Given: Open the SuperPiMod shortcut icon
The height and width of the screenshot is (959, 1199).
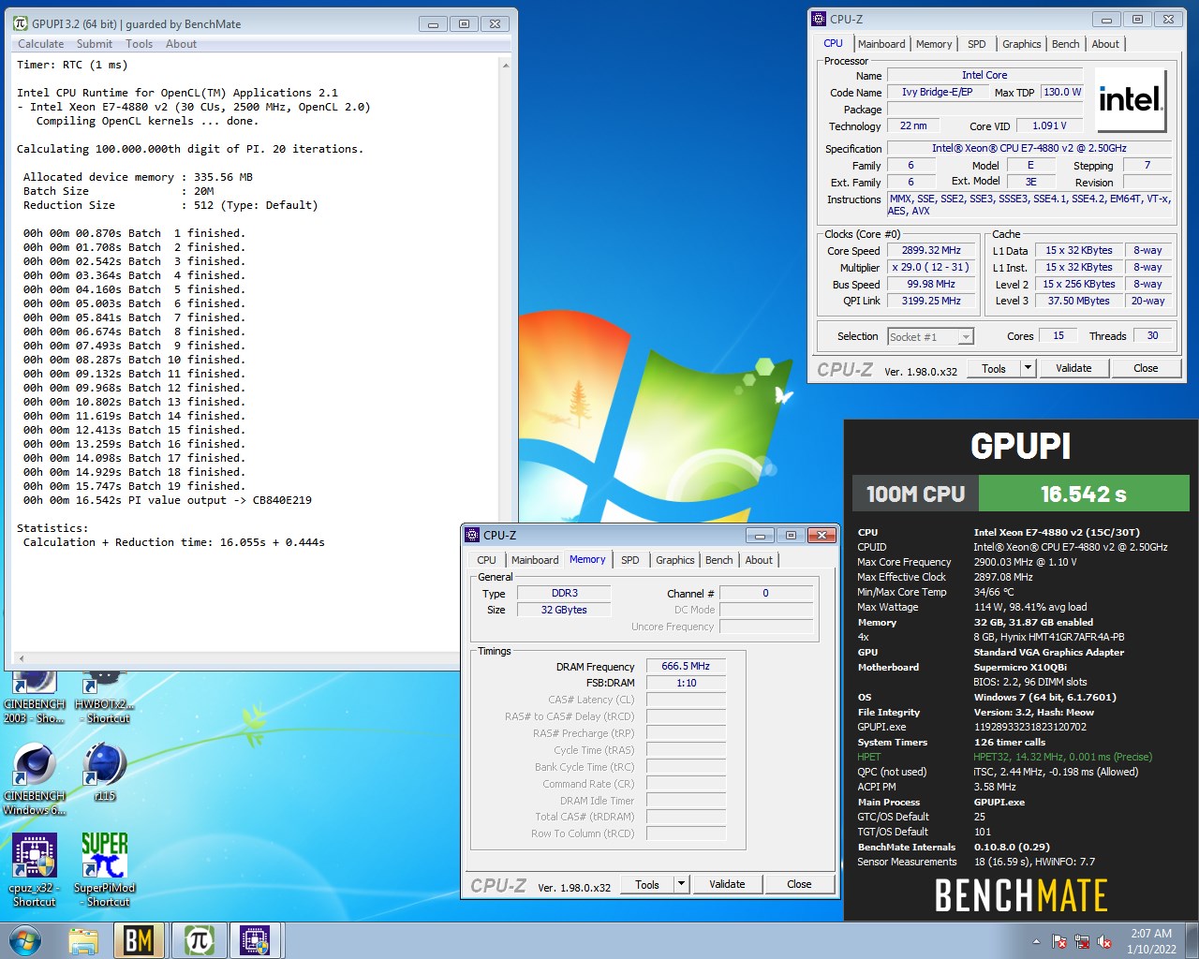Looking at the screenshot, I should point(104,870).
